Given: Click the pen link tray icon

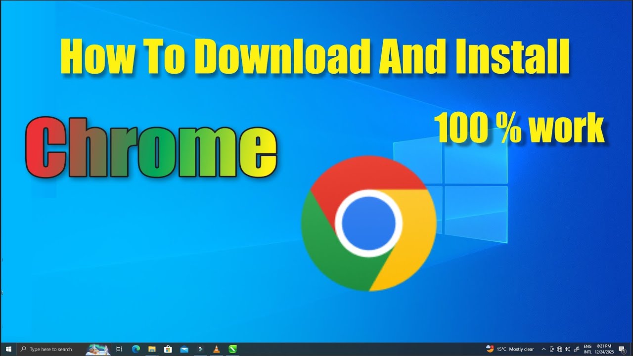Looking at the screenshot, I should coord(576,349).
